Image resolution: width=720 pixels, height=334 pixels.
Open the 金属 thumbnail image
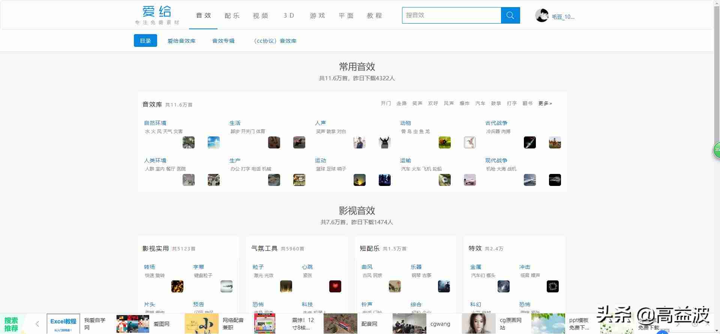point(504,286)
